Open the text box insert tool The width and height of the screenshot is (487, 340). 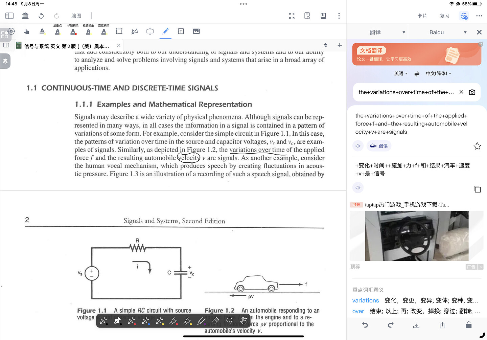point(181,31)
